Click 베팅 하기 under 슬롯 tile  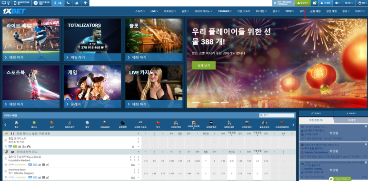[154, 57]
